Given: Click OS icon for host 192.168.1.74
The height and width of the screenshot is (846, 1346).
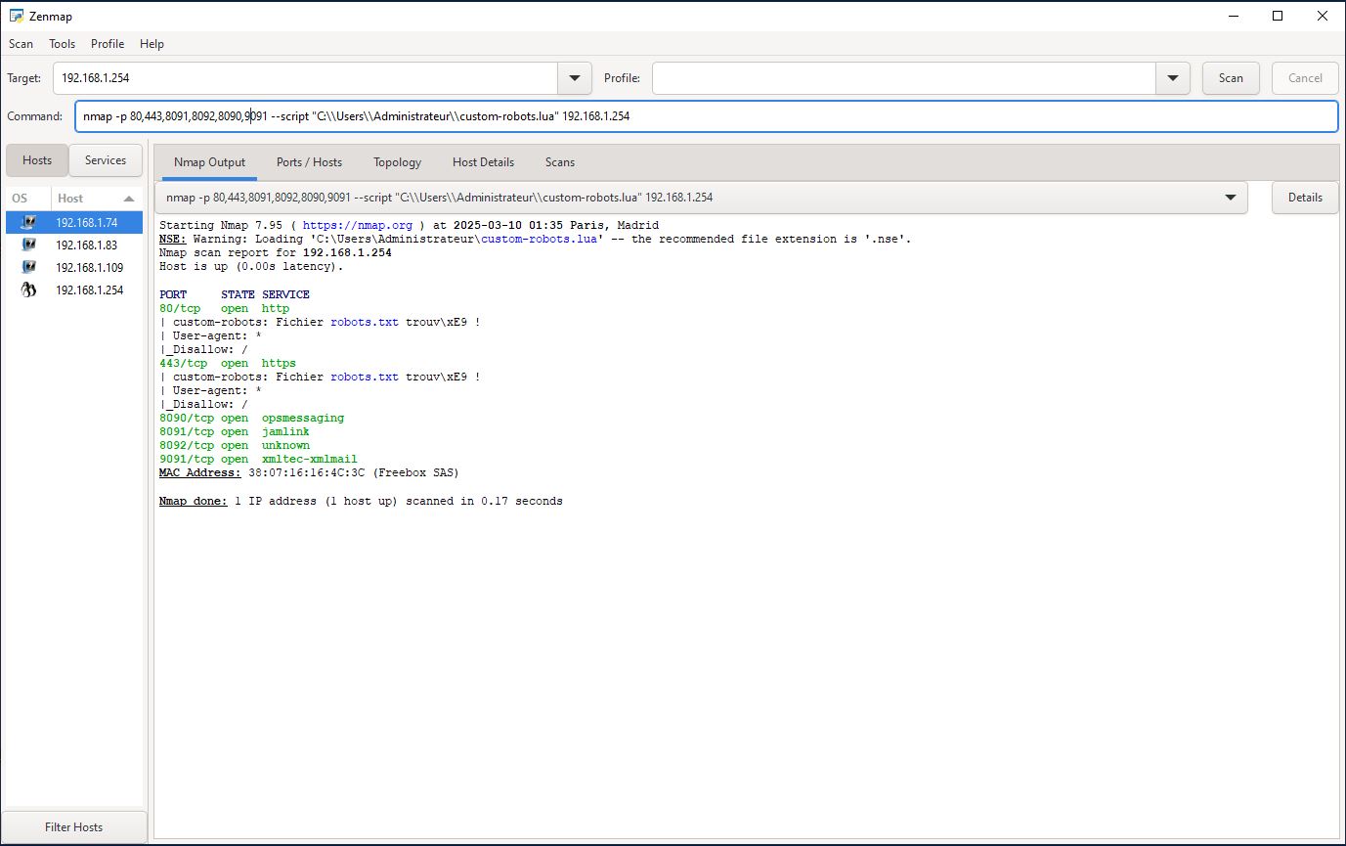Looking at the screenshot, I should [x=28, y=222].
